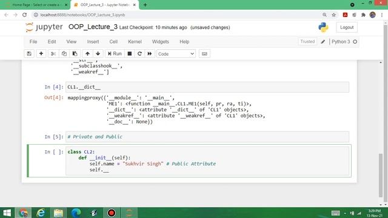Interrupt the kernel with stop icon
Viewport: 388px width, 218px height.
(x=129, y=54)
